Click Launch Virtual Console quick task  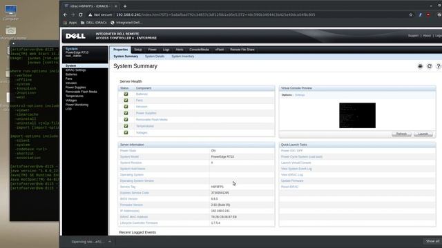click(x=296, y=163)
